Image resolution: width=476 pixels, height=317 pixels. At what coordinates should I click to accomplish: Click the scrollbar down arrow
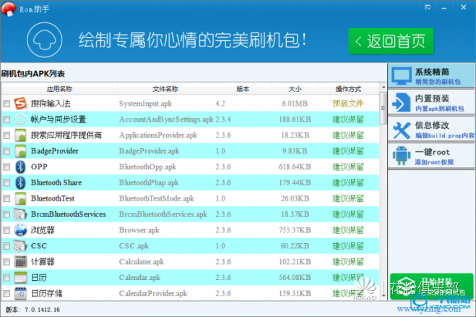pos(384,295)
